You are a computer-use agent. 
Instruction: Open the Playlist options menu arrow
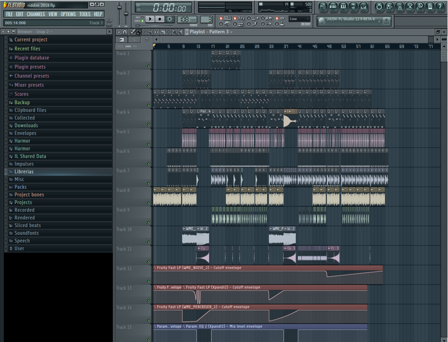click(x=119, y=32)
